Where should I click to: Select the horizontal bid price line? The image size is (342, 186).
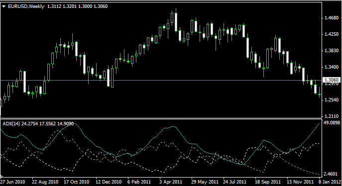[x=161, y=81]
